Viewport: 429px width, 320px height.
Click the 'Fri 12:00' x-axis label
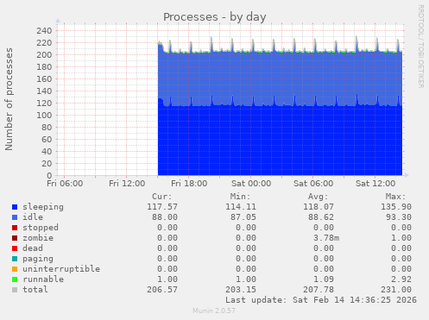127,184
